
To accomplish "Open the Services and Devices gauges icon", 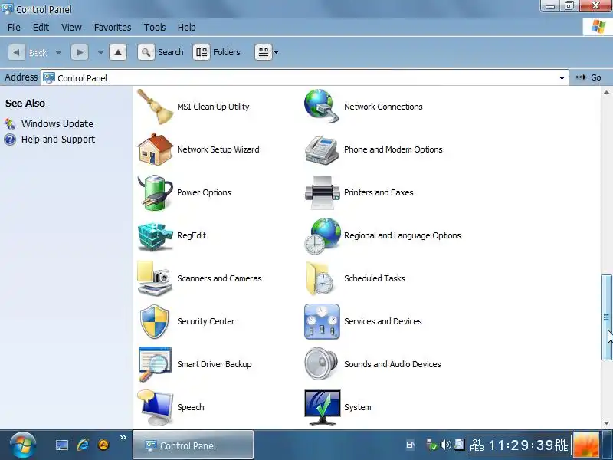I will click(x=321, y=321).
